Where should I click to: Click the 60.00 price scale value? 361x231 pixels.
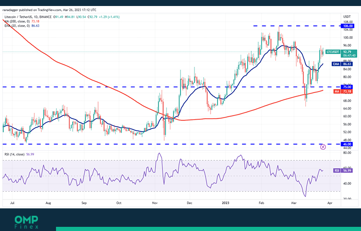click(x=348, y=116)
